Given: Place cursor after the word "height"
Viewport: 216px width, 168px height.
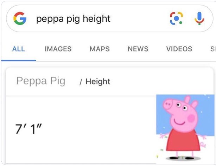Looking at the screenshot, I should 111,19.
